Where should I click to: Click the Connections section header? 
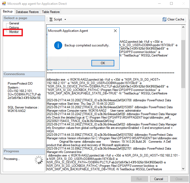(24, 74)
